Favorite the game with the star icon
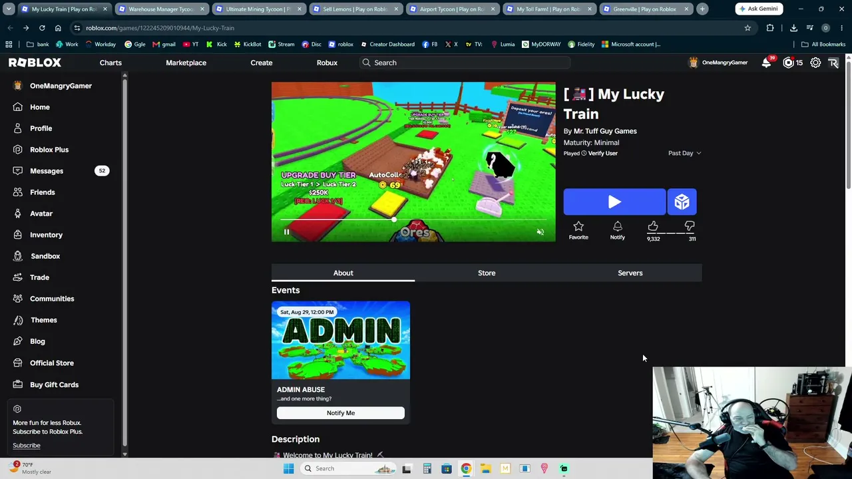Screen dimensions: 852x479 point(578,227)
